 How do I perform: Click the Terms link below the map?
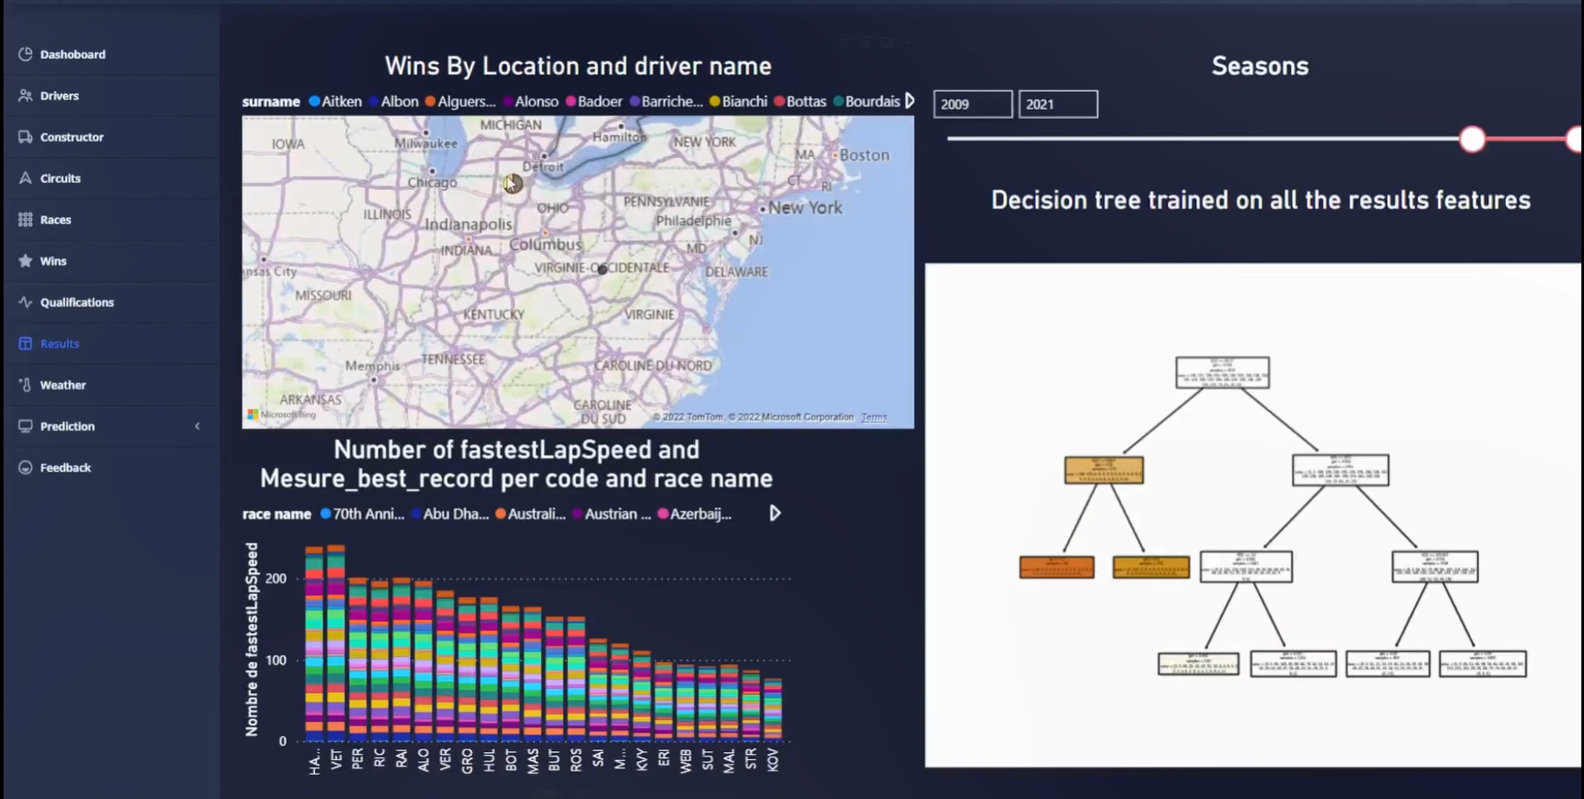tap(874, 417)
